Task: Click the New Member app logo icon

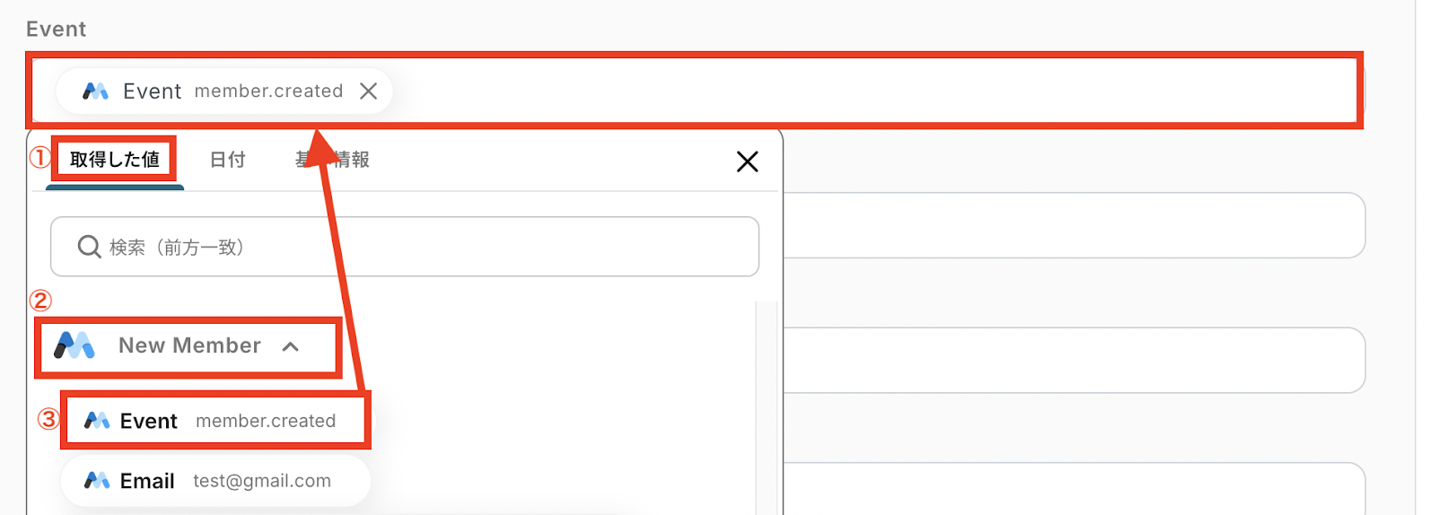Action: [x=74, y=345]
